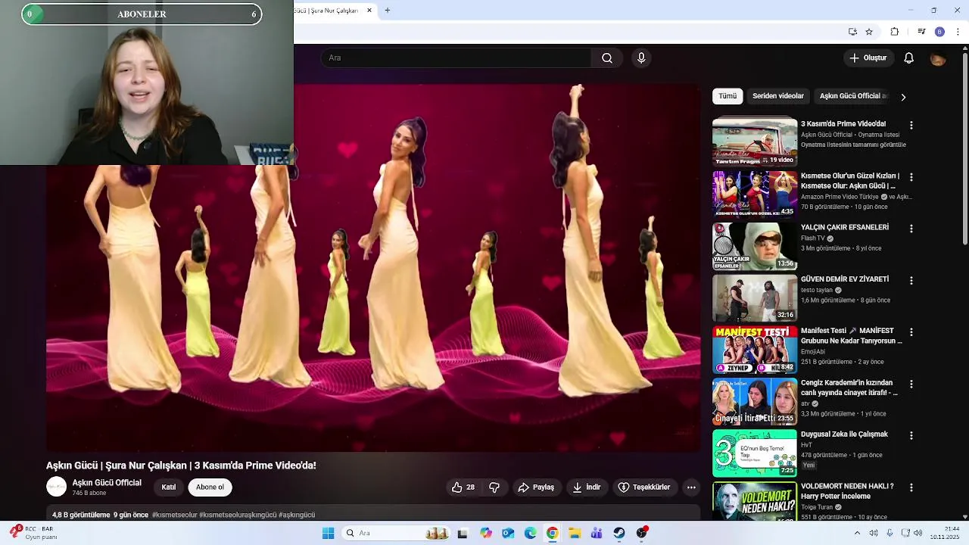The height and width of the screenshot is (545, 969).
Task: Click the #aşkıngücü hashtag
Action: click(297, 515)
